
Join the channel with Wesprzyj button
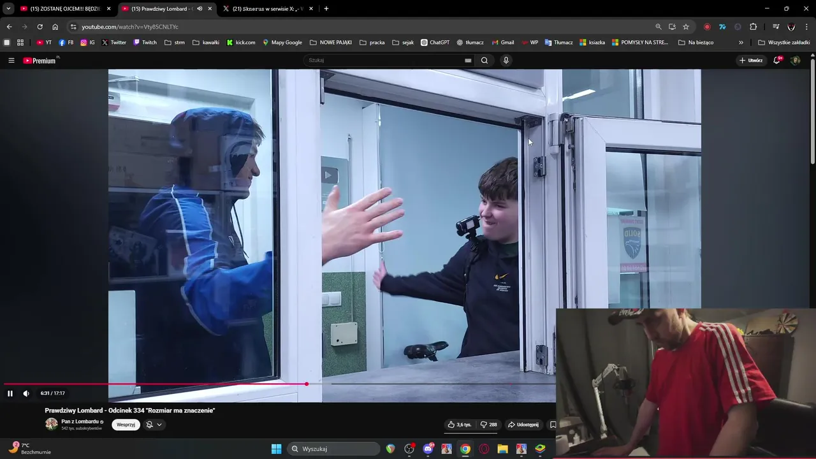pyautogui.click(x=126, y=425)
